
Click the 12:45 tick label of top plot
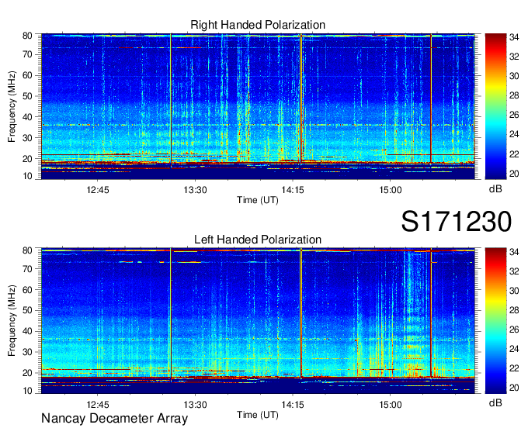(98, 190)
